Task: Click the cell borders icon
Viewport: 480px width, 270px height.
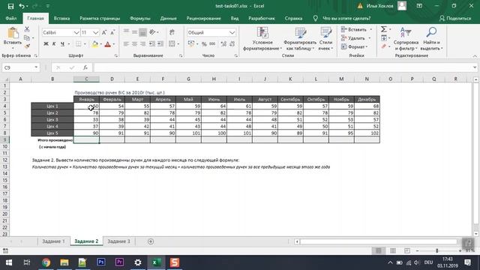Action: [x=79, y=44]
